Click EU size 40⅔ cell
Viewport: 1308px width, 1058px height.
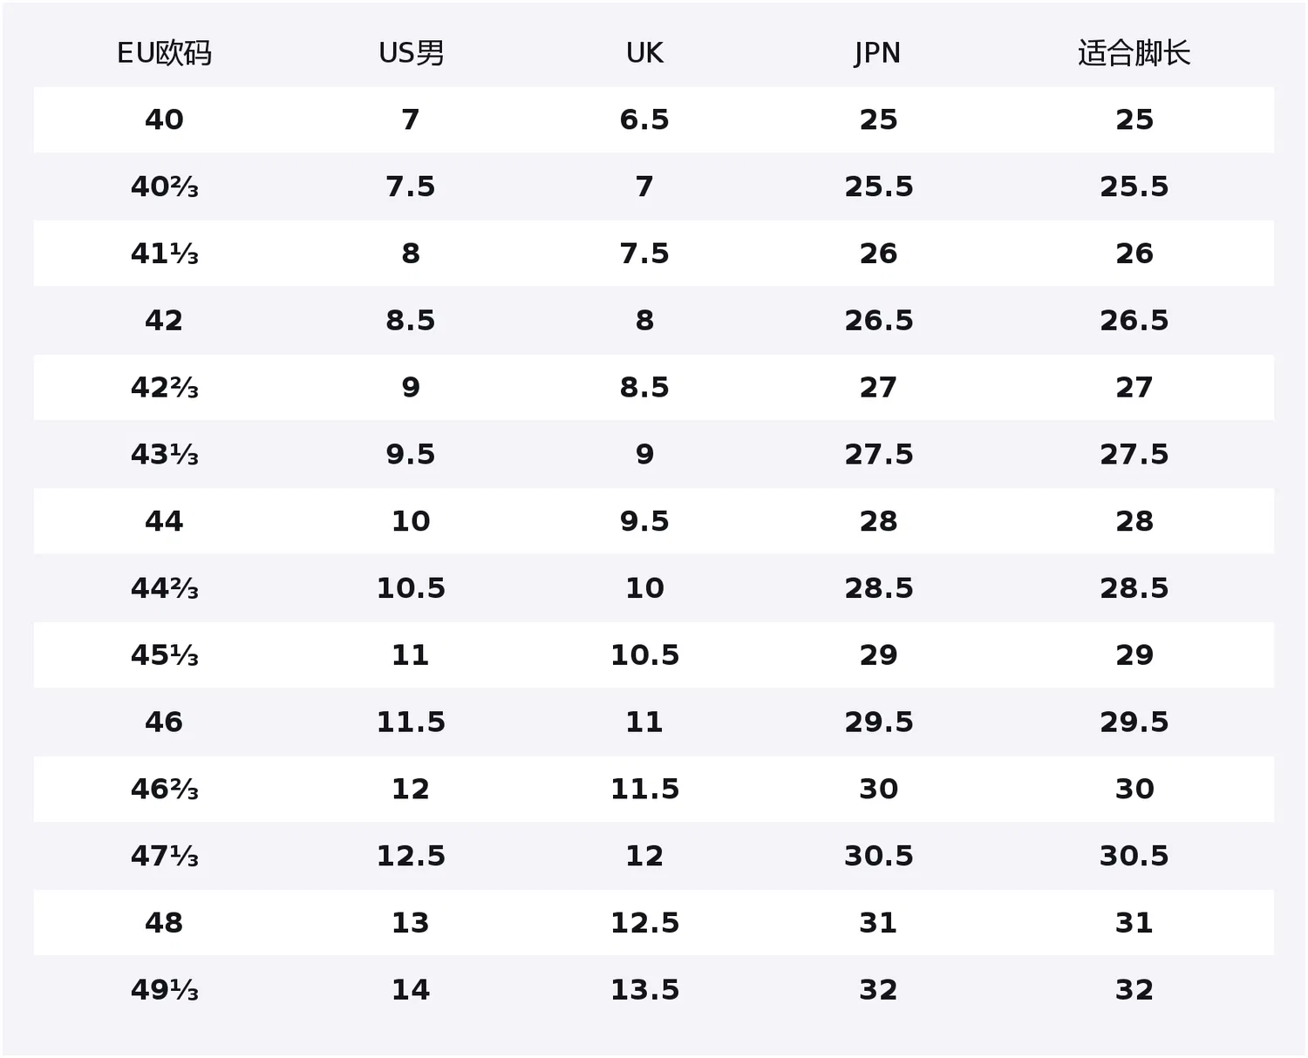tap(164, 187)
